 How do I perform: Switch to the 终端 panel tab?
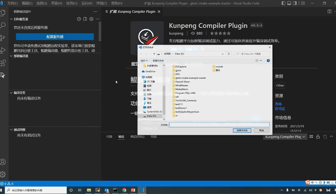tap(154, 137)
